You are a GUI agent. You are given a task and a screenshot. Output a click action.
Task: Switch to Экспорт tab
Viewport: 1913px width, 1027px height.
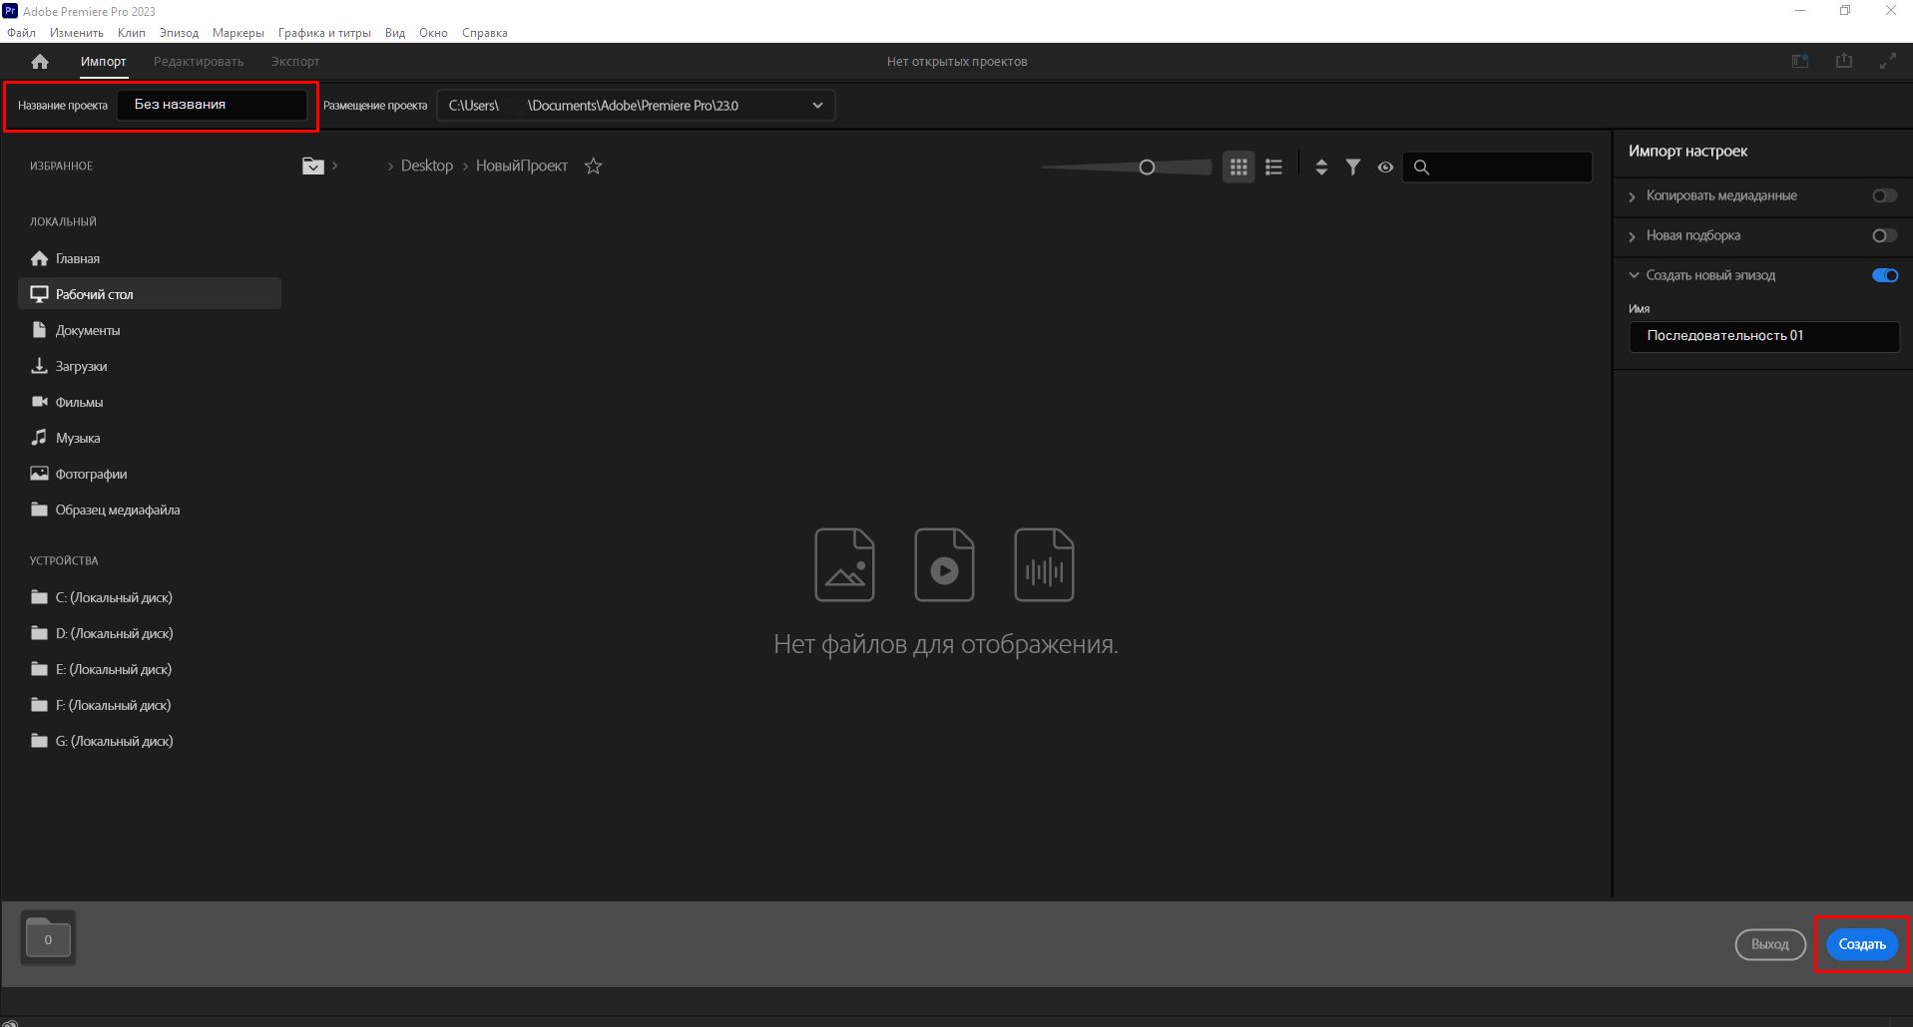click(295, 62)
